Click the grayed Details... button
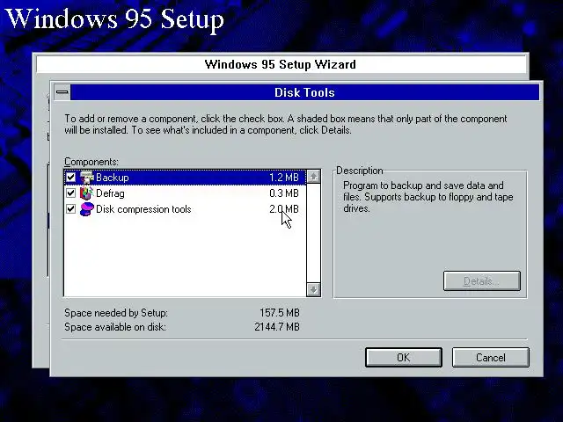The height and width of the screenshot is (422, 563). (481, 281)
